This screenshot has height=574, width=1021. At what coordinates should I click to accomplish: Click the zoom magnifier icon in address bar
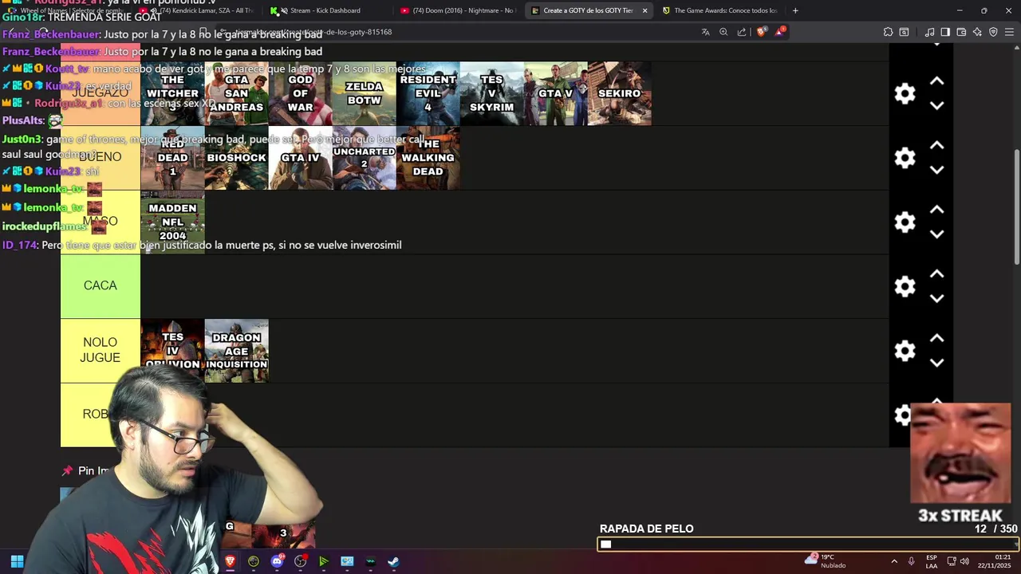tap(723, 32)
